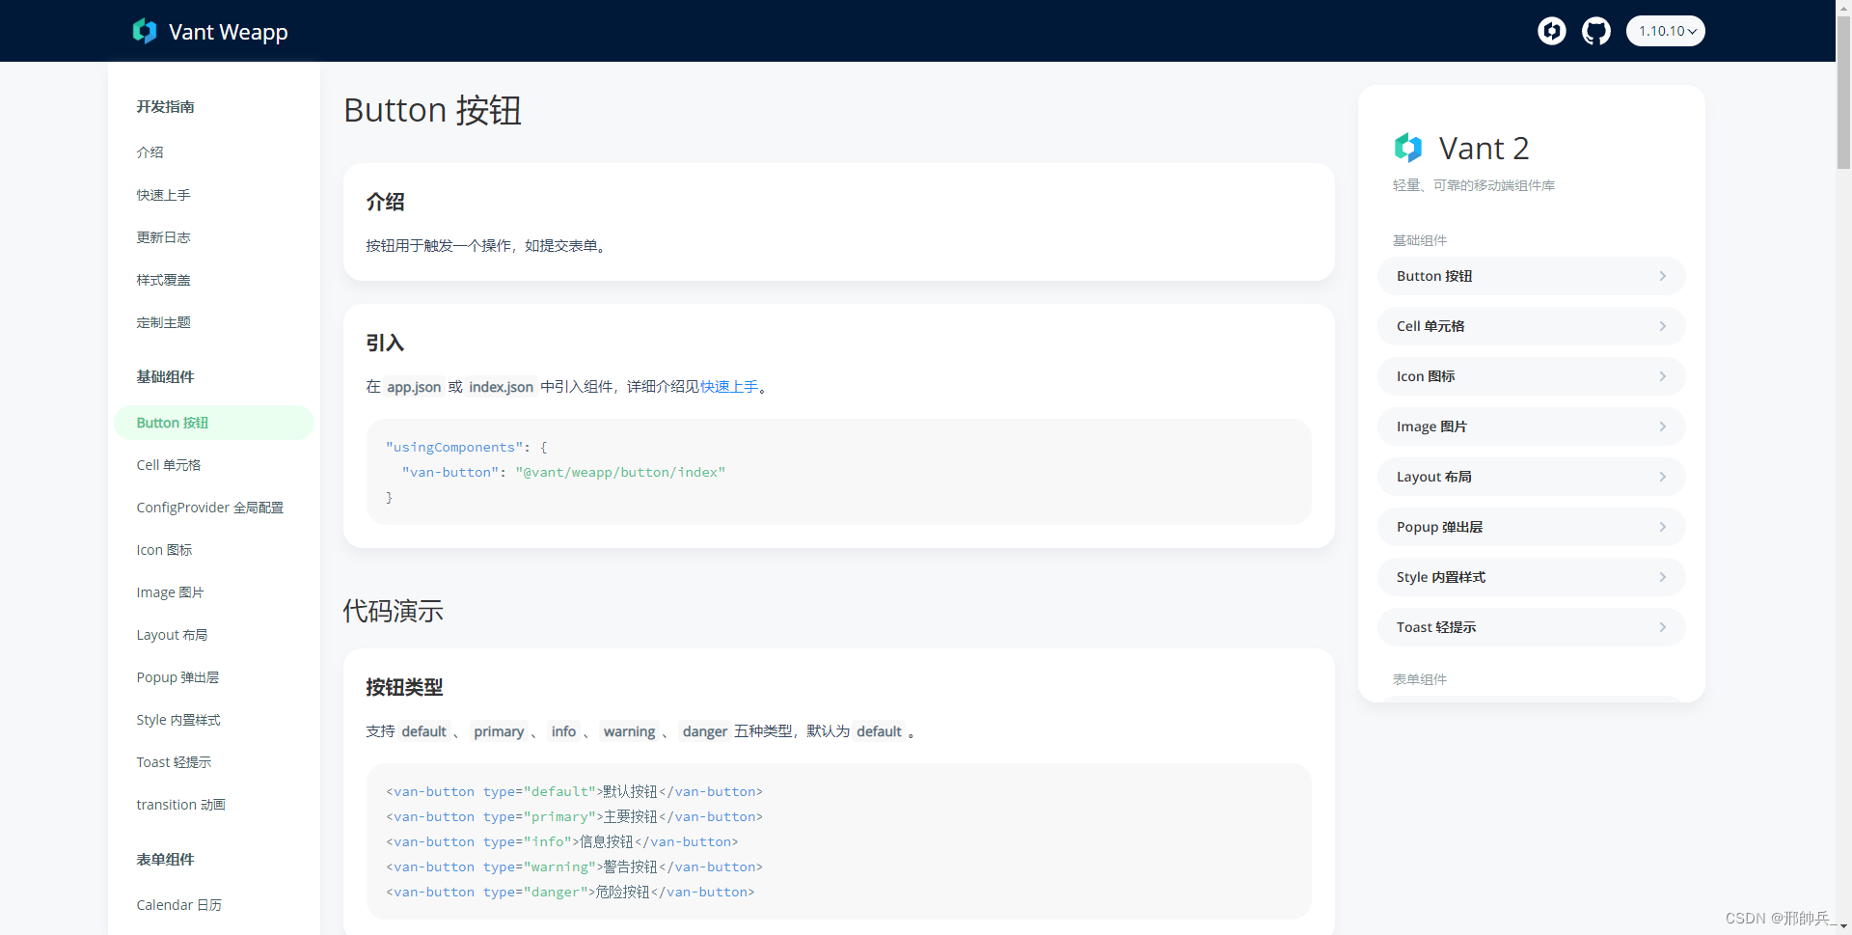Click the Button 按钮 page heading
1852x935 pixels.
pyautogui.click(x=432, y=110)
